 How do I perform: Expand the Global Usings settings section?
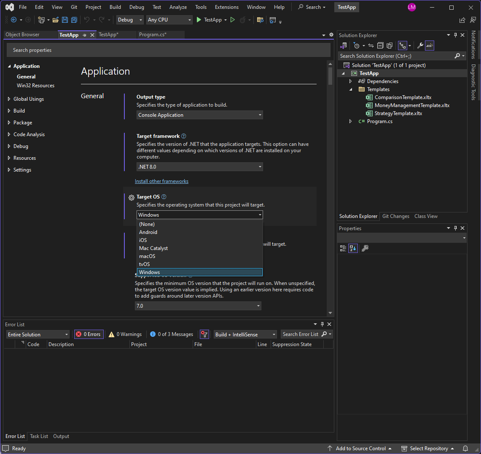[9, 99]
